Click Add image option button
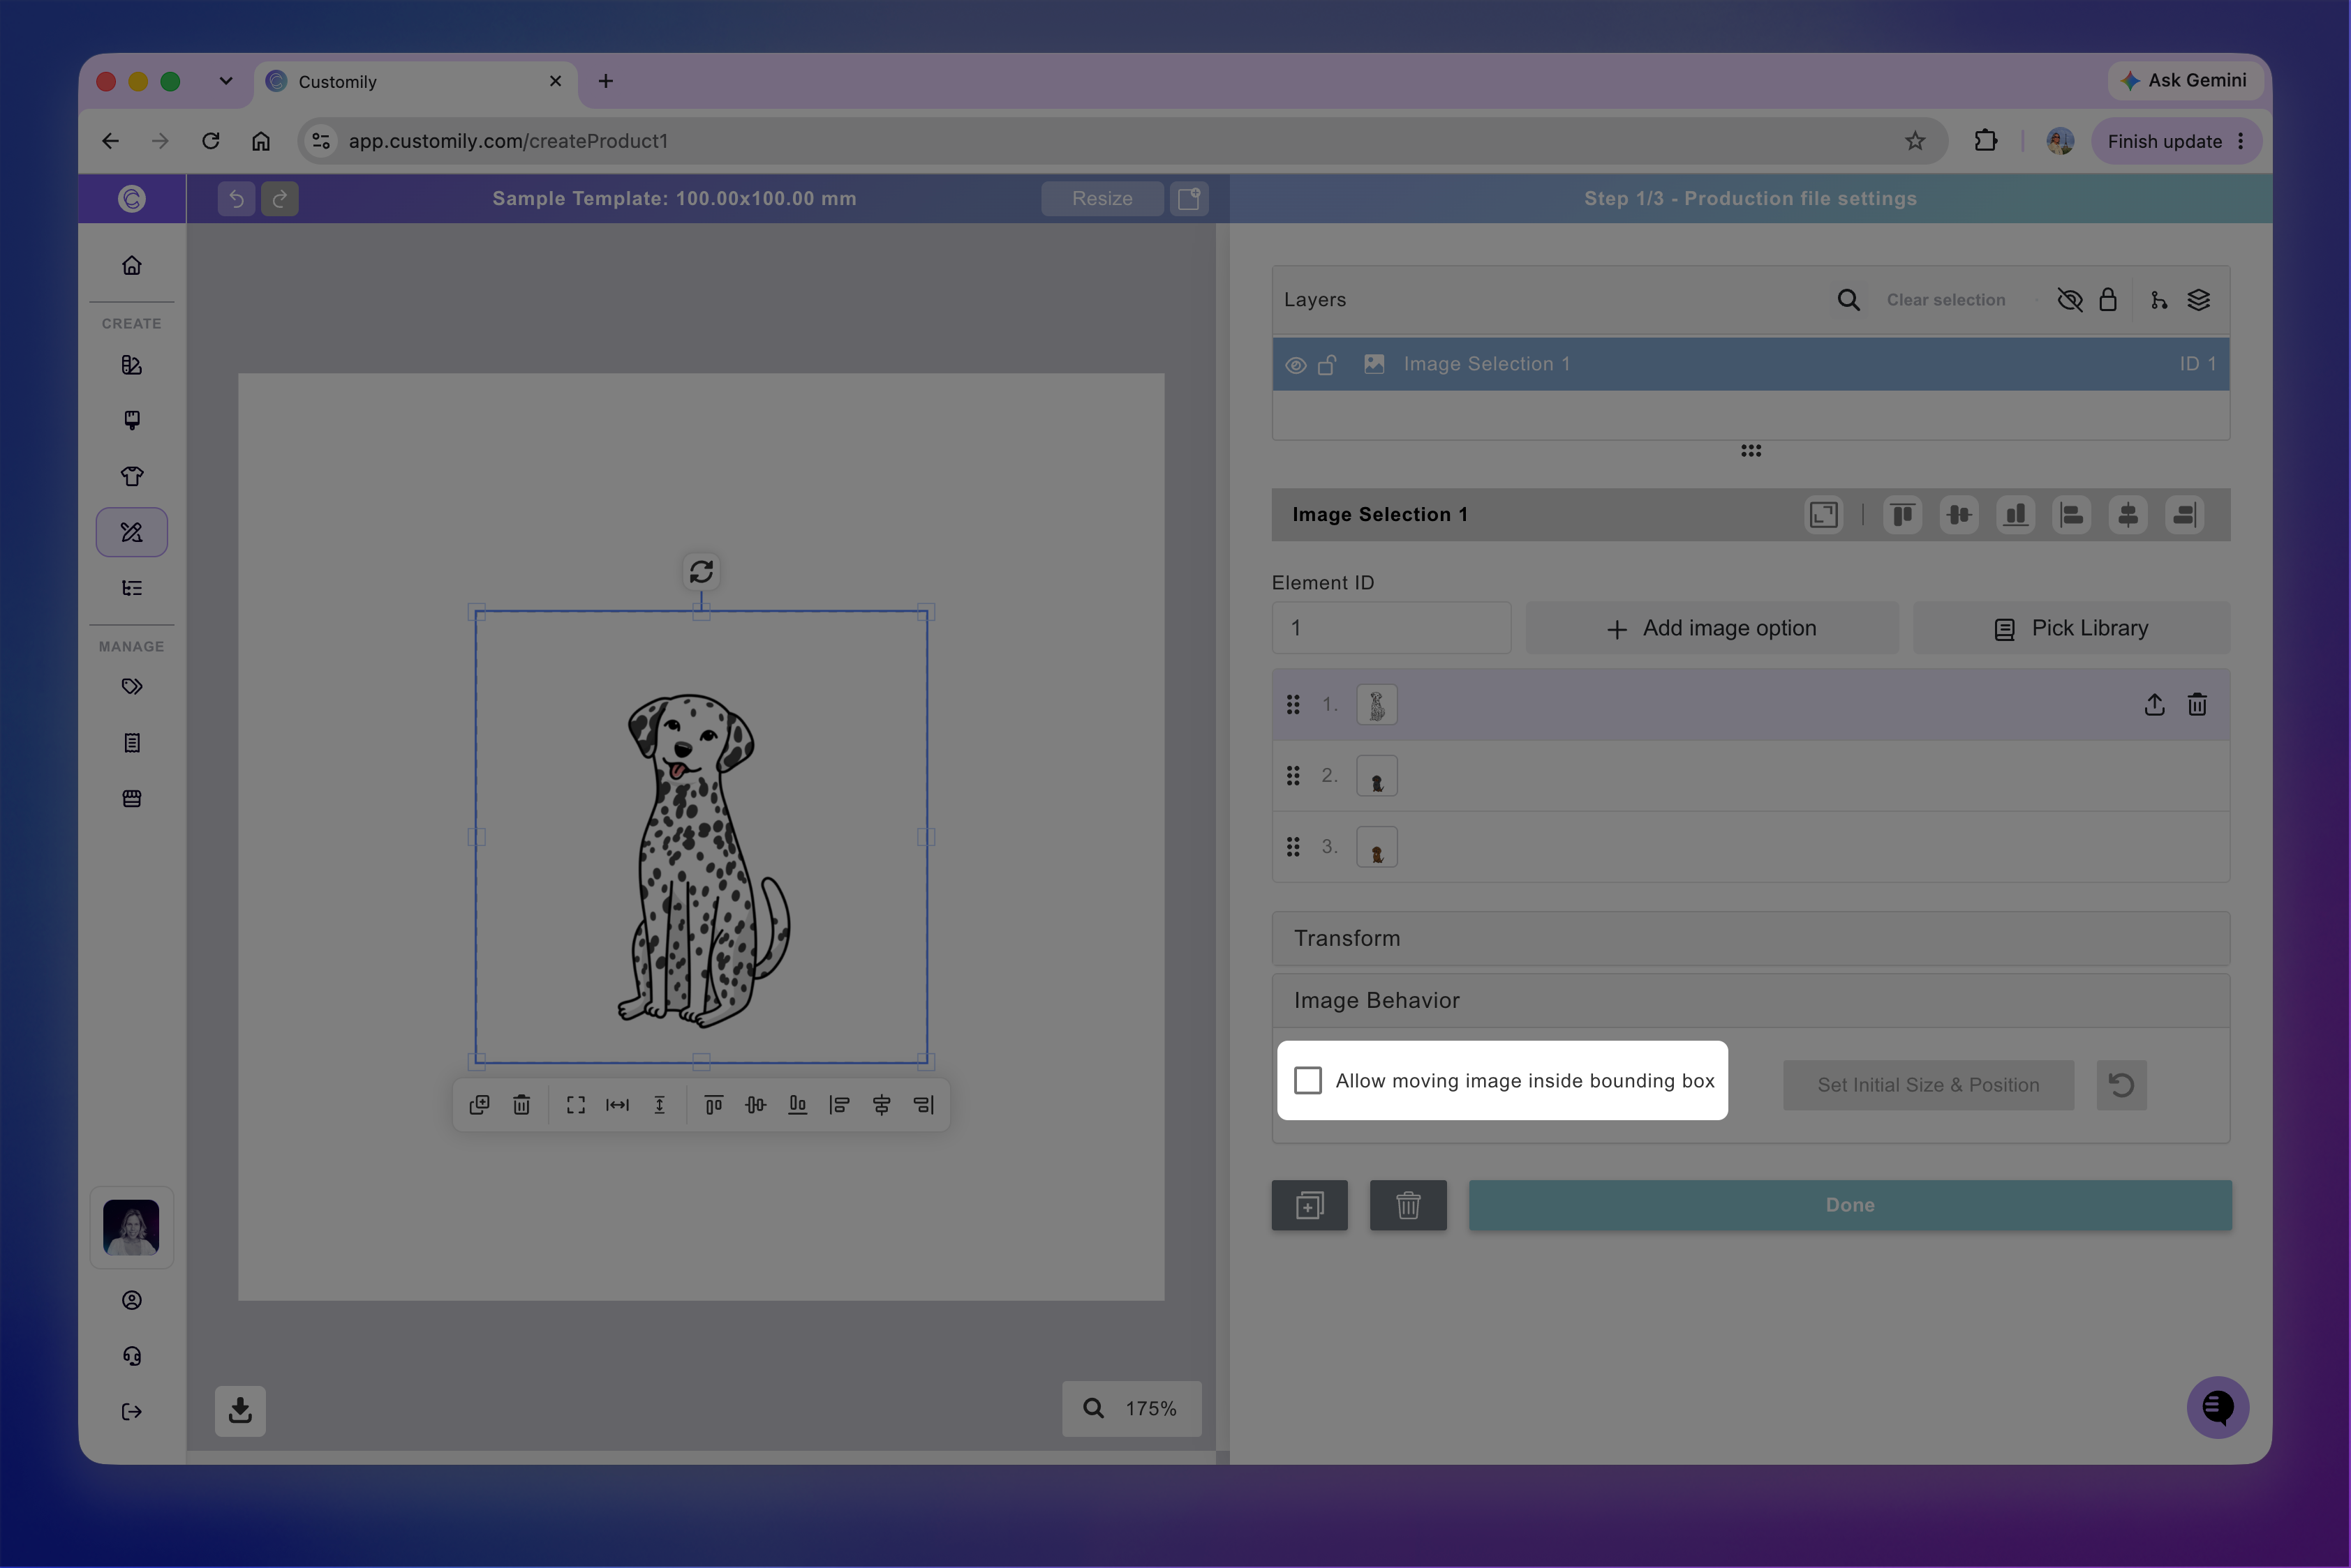This screenshot has height=1568, width=2351. [x=1712, y=628]
